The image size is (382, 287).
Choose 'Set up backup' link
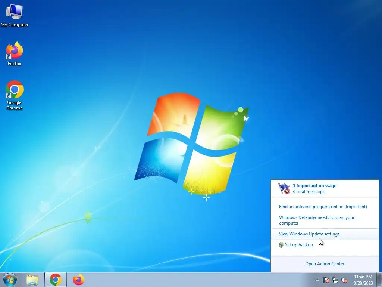[299, 245]
